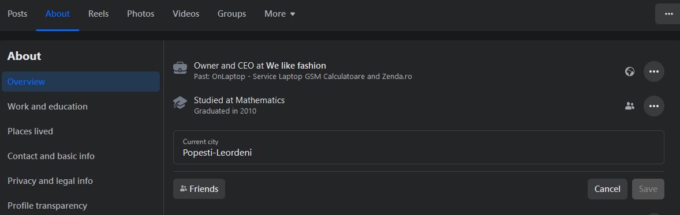680x215 pixels.
Task: Go to the Photos tab
Action: coord(140,14)
